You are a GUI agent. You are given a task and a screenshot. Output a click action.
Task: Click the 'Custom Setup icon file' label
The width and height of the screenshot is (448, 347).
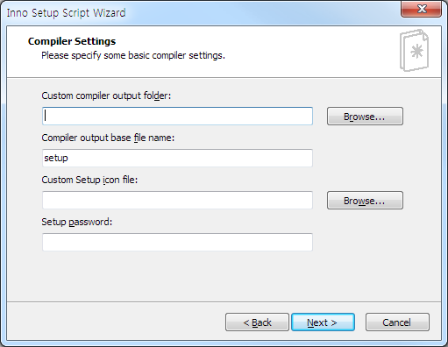tap(89, 180)
